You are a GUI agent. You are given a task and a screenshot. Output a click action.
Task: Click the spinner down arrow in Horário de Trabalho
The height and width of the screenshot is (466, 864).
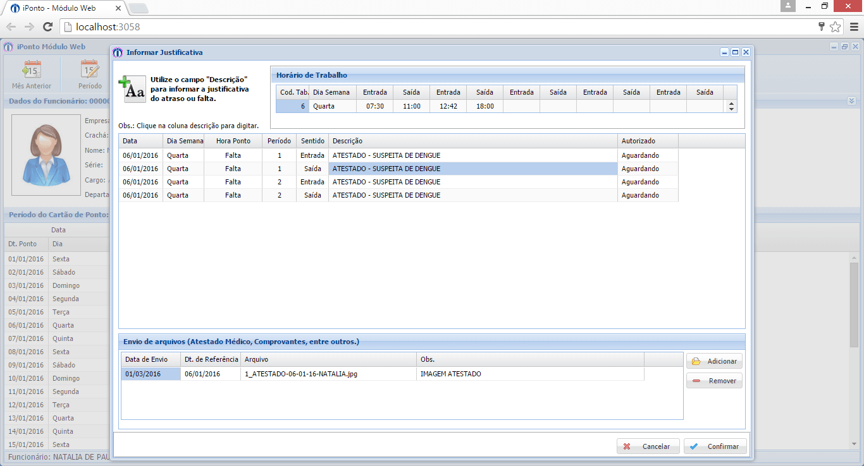(732, 109)
